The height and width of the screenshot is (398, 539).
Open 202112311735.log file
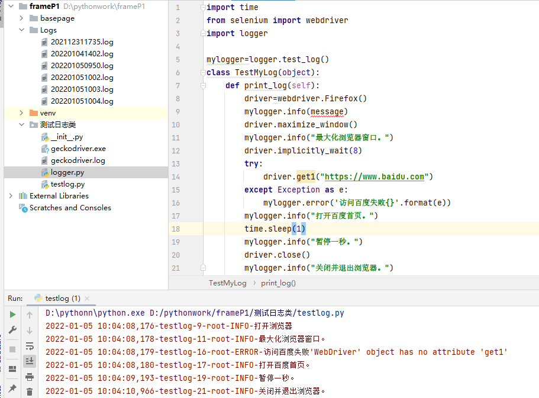82,42
